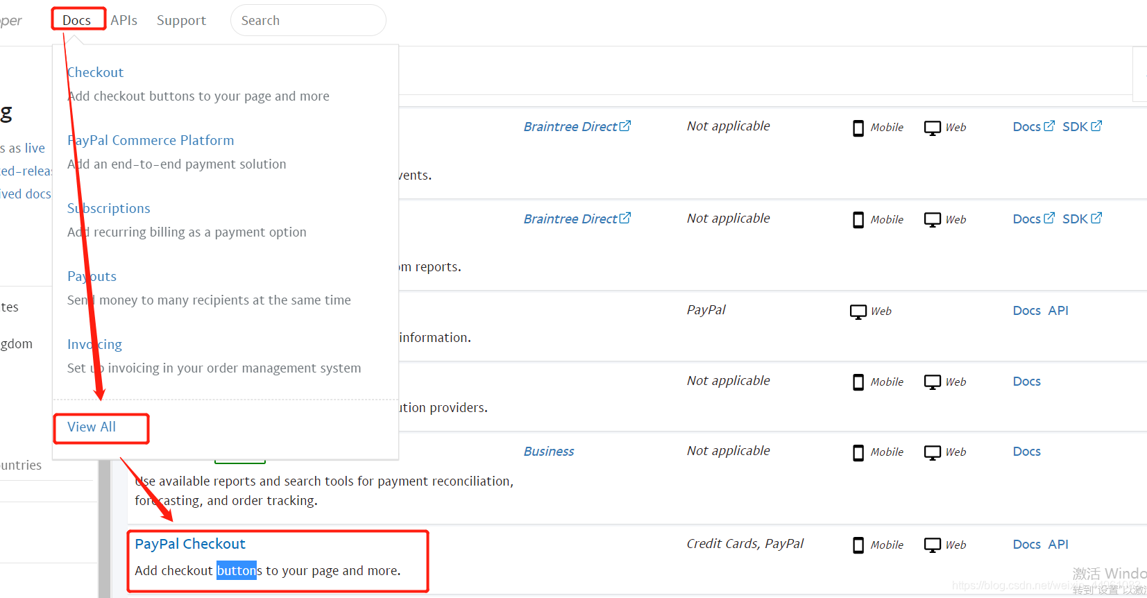Image resolution: width=1147 pixels, height=598 pixels.
Task: Click Web monitor icon in Business row
Action: point(933,452)
